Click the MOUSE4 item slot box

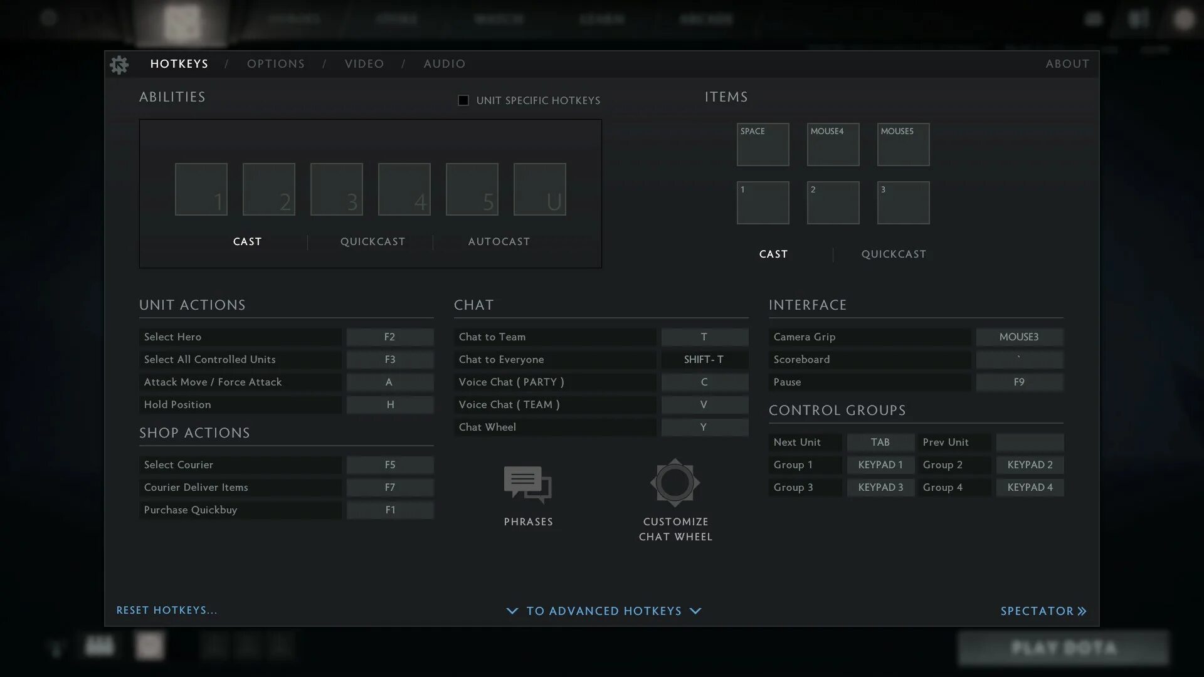(x=833, y=145)
